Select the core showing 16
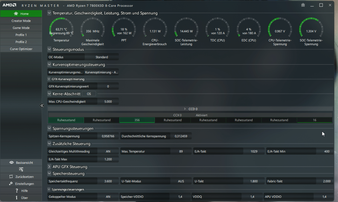This screenshot has height=202, width=338. pos(315,120)
